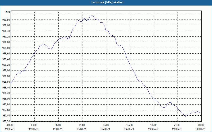Select the 988,80 y-axis value
The width and height of the screenshot is (212, 132).
pos(6,76)
